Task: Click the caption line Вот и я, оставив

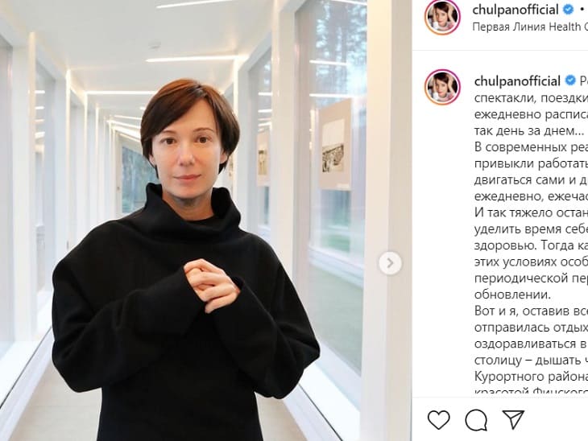Action: [x=531, y=311]
